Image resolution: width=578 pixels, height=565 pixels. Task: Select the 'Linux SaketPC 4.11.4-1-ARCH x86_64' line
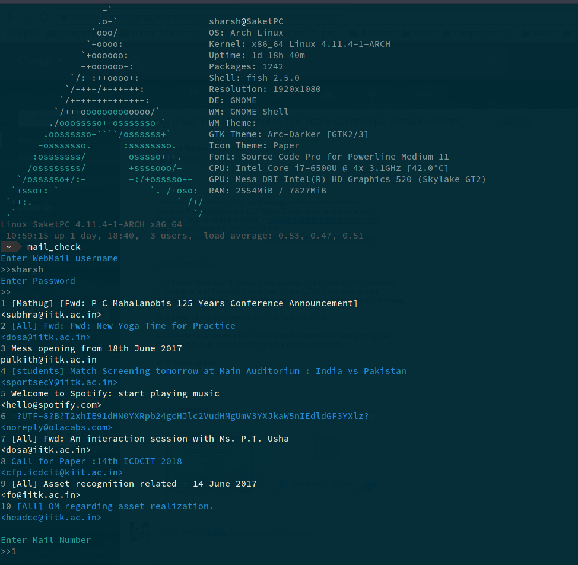[x=91, y=224]
